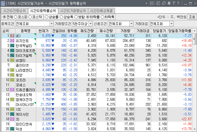The width and height of the screenshot is (197, 132).
Task: Click the 신 badge beside 케이사인
Action: (x=12, y=114)
